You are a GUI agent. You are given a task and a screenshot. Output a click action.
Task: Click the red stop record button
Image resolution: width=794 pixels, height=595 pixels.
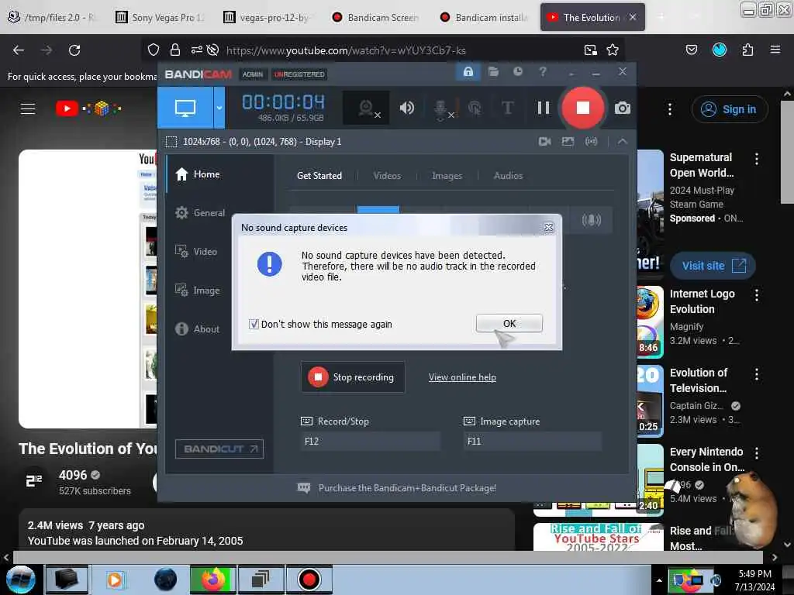point(583,108)
